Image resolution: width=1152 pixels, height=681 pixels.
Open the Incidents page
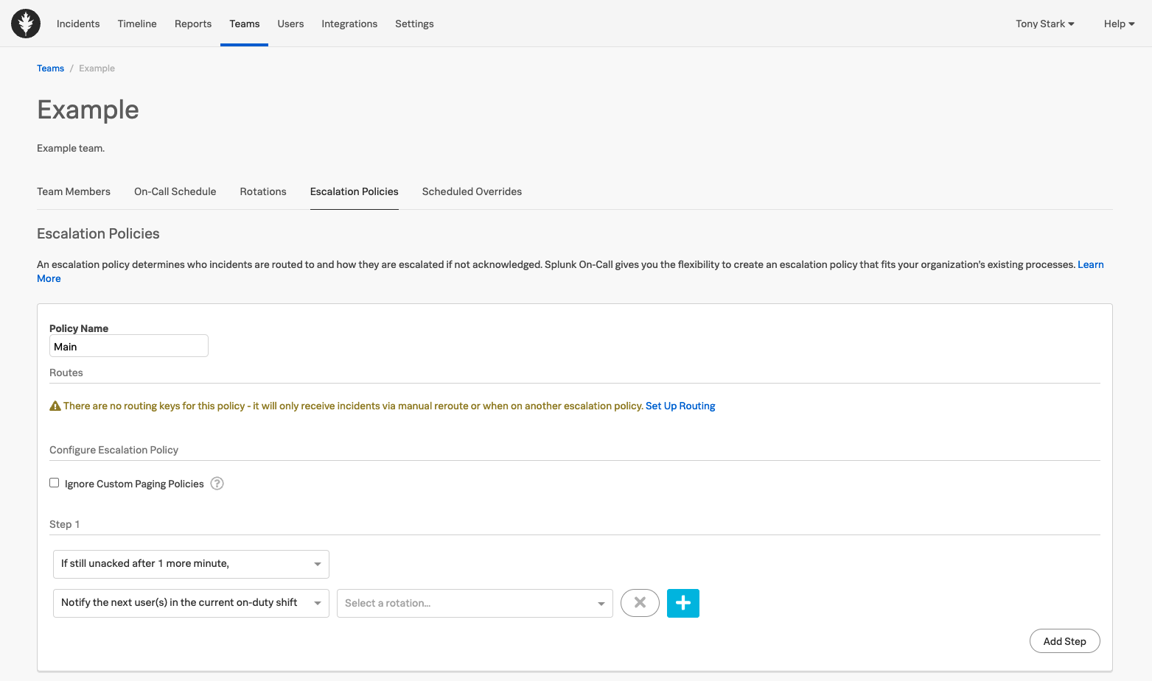coord(77,24)
